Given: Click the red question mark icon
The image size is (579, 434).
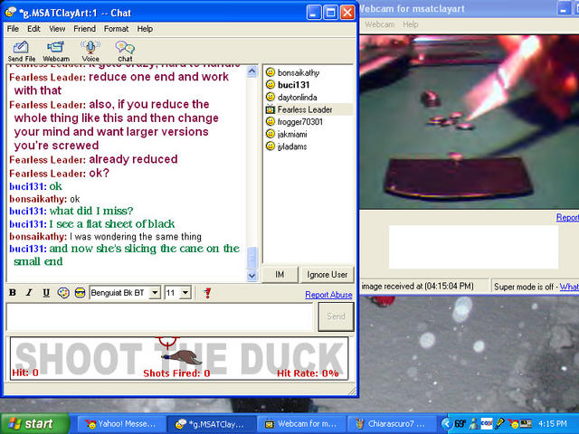Looking at the screenshot, I should coord(207,293).
